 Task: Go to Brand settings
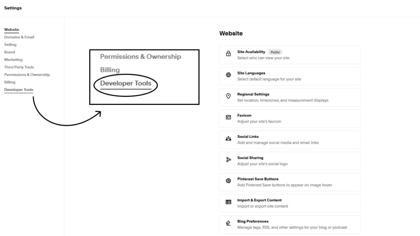point(10,52)
